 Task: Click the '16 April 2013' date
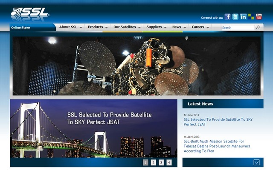tap(192, 137)
